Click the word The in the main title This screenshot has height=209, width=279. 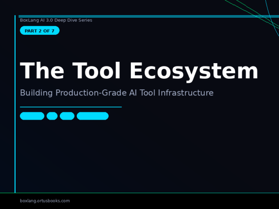pos(42,71)
